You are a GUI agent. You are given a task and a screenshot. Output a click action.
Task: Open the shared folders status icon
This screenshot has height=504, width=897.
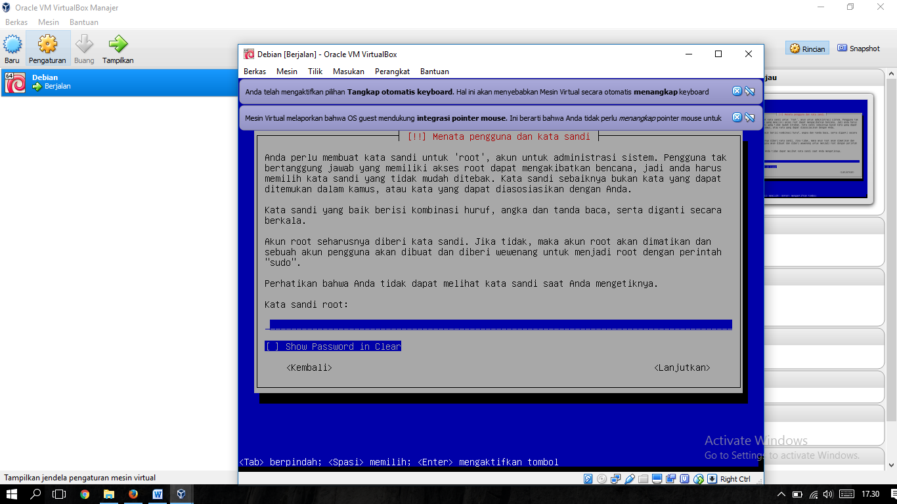(643, 479)
